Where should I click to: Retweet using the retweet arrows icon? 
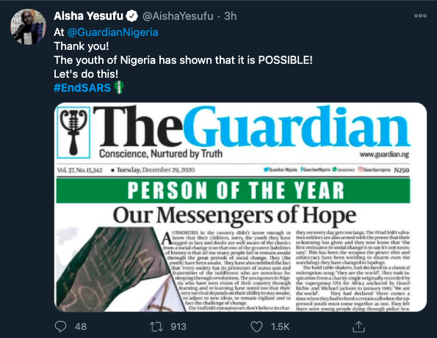(x=156, y=326)
